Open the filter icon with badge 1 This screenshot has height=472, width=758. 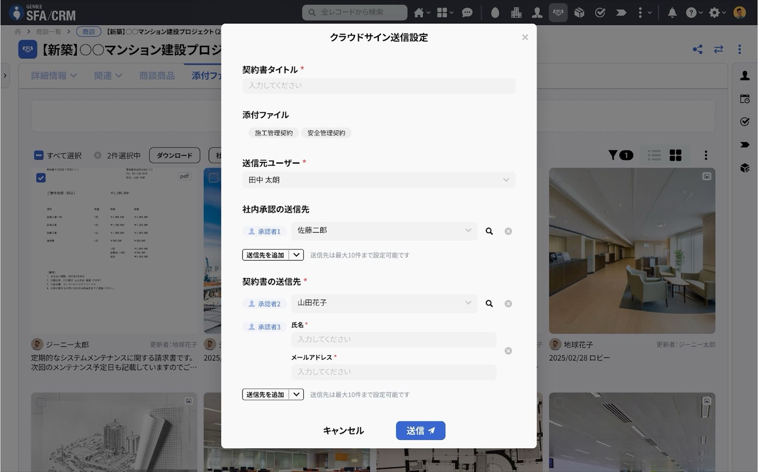pyautogui.click(x=620, y=155)
